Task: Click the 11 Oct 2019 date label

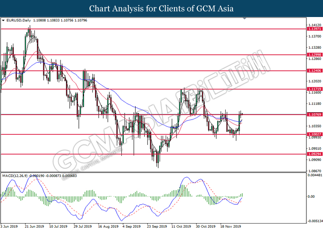Action: [x=181, y=226]
